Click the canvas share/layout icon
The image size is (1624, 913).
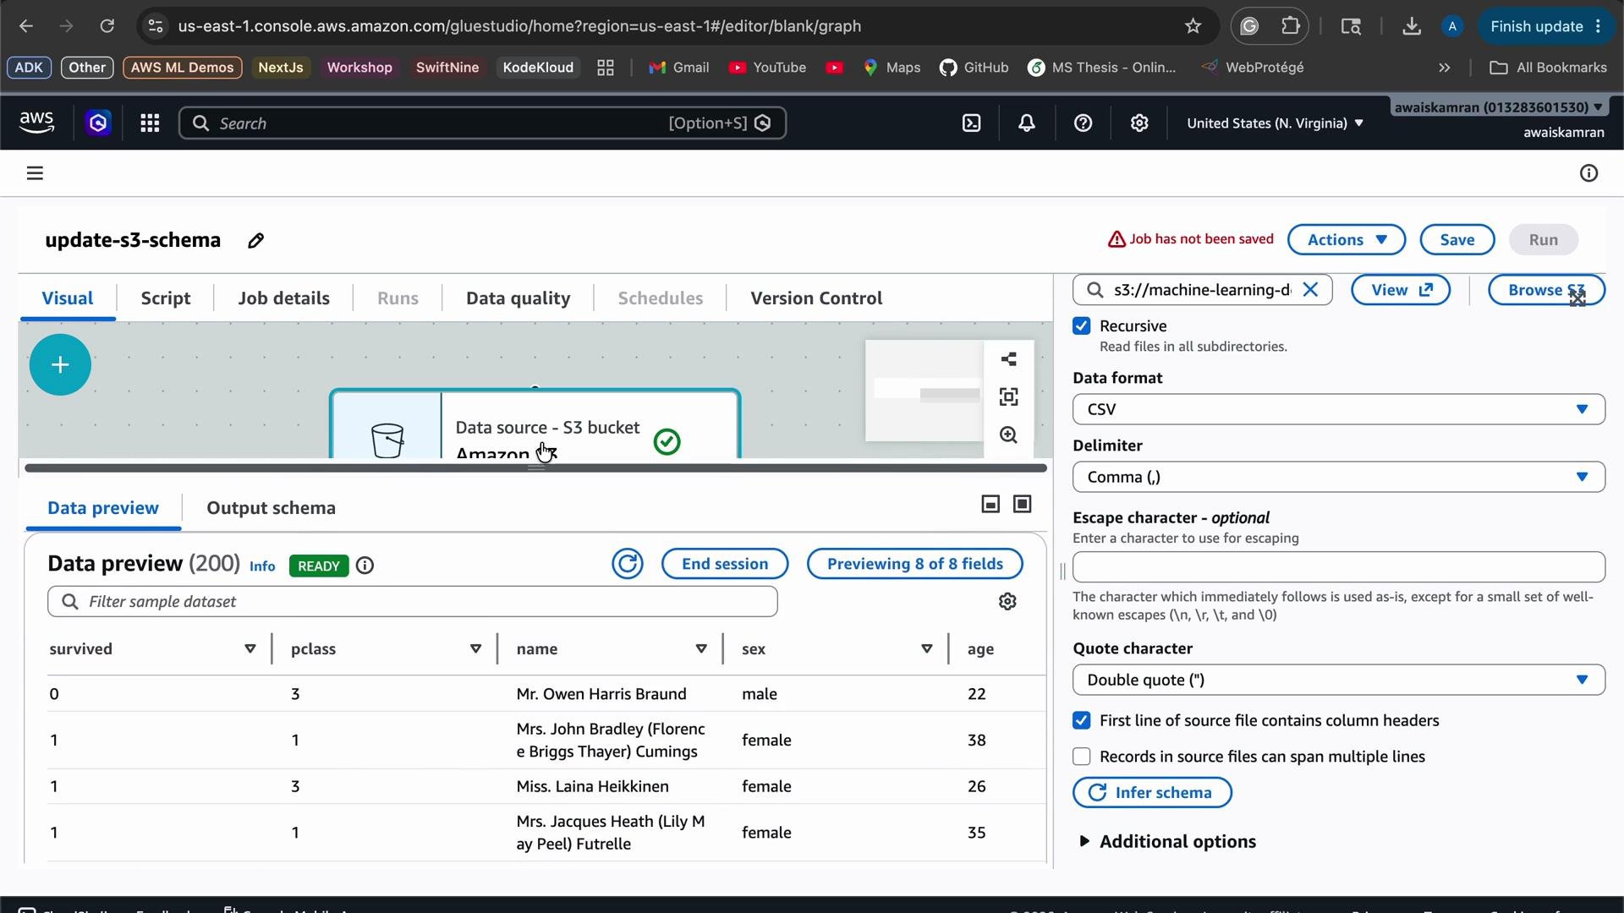pyautogui.click(x=1008, y=359)
